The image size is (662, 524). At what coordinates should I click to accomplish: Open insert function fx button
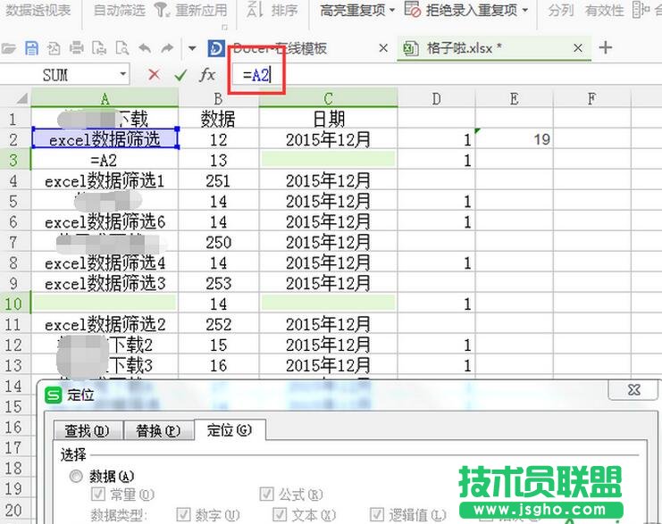pos(207,75)
